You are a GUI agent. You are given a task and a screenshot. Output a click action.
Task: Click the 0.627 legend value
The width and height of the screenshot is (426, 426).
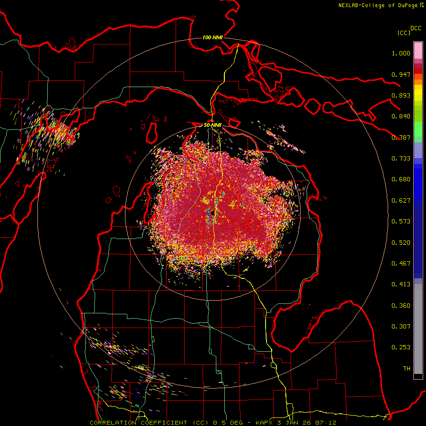(x=401, y=201)
